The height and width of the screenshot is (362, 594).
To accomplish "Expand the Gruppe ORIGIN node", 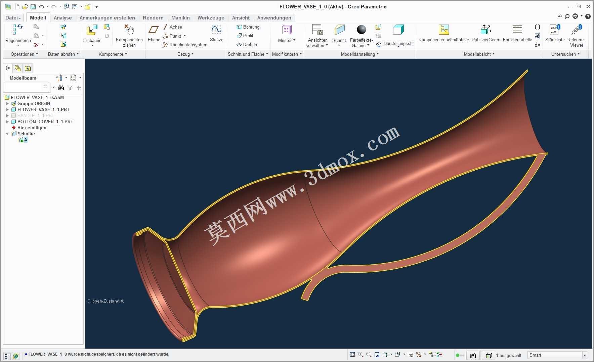I will [7, 103].
